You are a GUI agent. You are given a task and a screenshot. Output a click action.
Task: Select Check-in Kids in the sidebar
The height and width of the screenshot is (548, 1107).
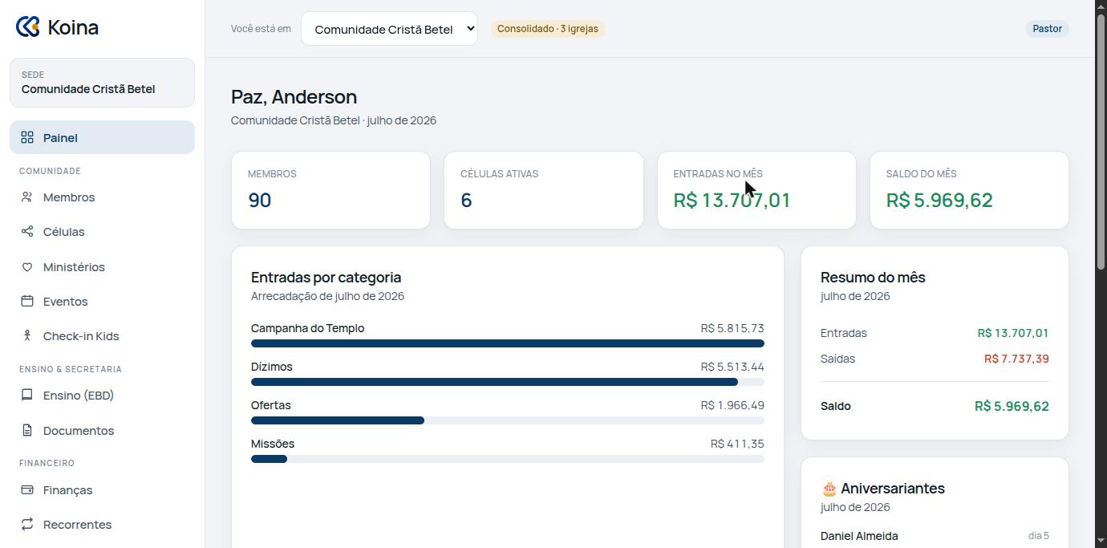click(102, 335)
